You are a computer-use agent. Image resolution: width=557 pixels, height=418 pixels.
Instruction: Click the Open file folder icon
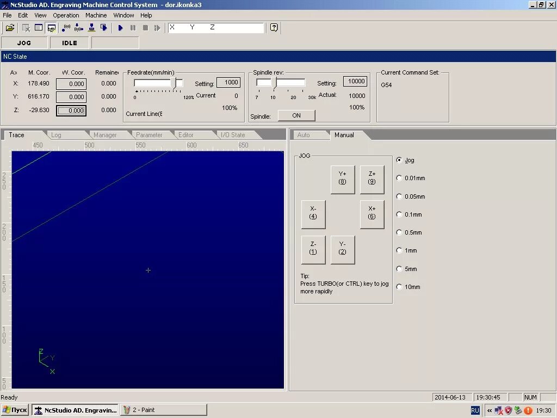[10, 28]
